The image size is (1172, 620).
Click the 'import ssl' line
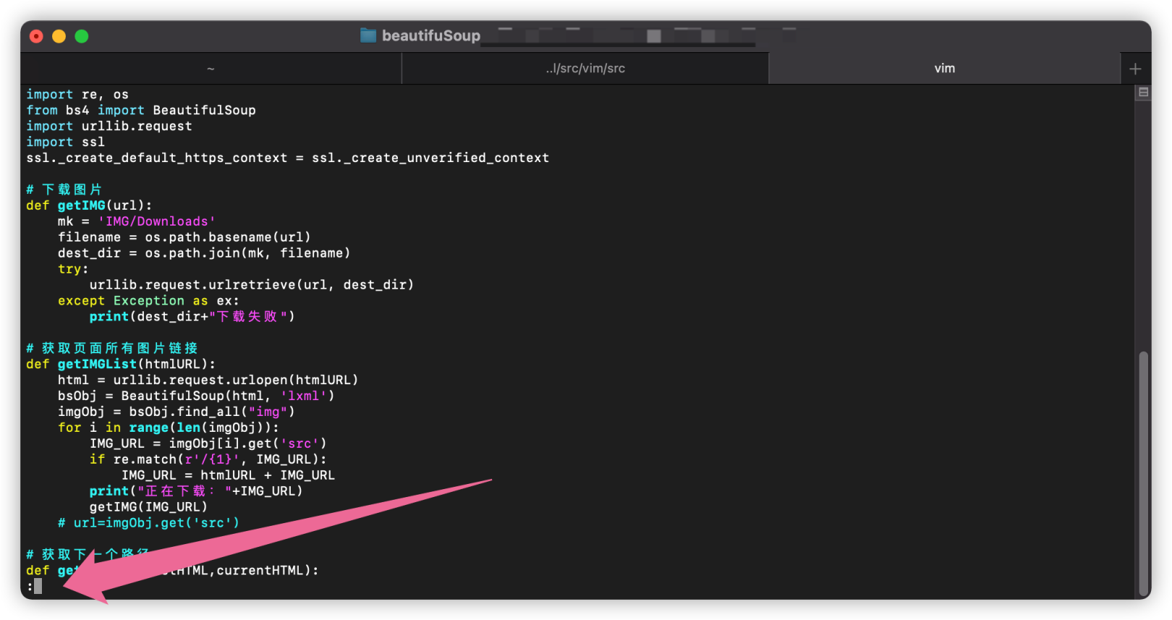(65, 142)
